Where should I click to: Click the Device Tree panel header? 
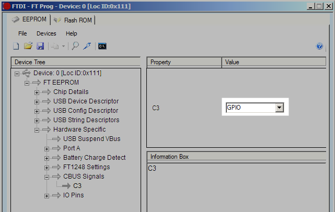(x=76, y=62)
